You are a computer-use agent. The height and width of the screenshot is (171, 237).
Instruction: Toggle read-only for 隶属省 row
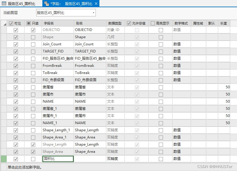(x=33, y=87)
